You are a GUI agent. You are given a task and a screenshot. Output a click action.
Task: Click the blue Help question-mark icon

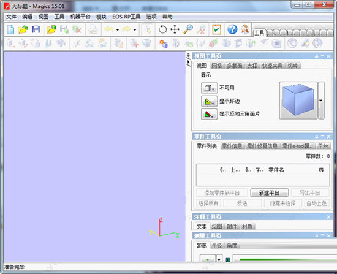(x=232, y=29)
